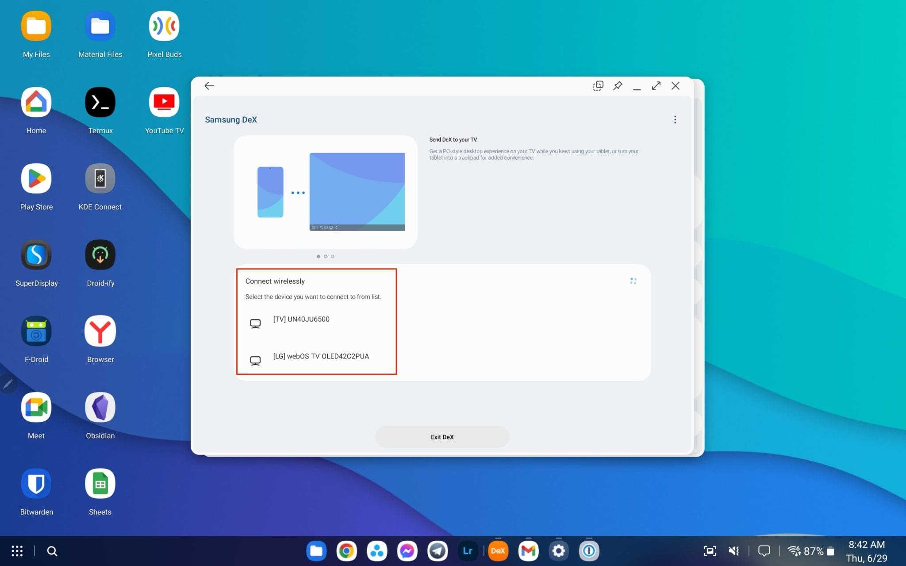Open the SuperDisplay app
The height and width of the screenshot is (566, 906).
tap(36, 254)
